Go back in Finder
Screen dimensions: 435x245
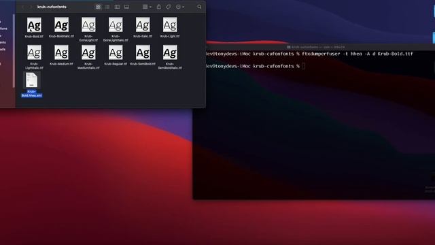click(23, 7)
